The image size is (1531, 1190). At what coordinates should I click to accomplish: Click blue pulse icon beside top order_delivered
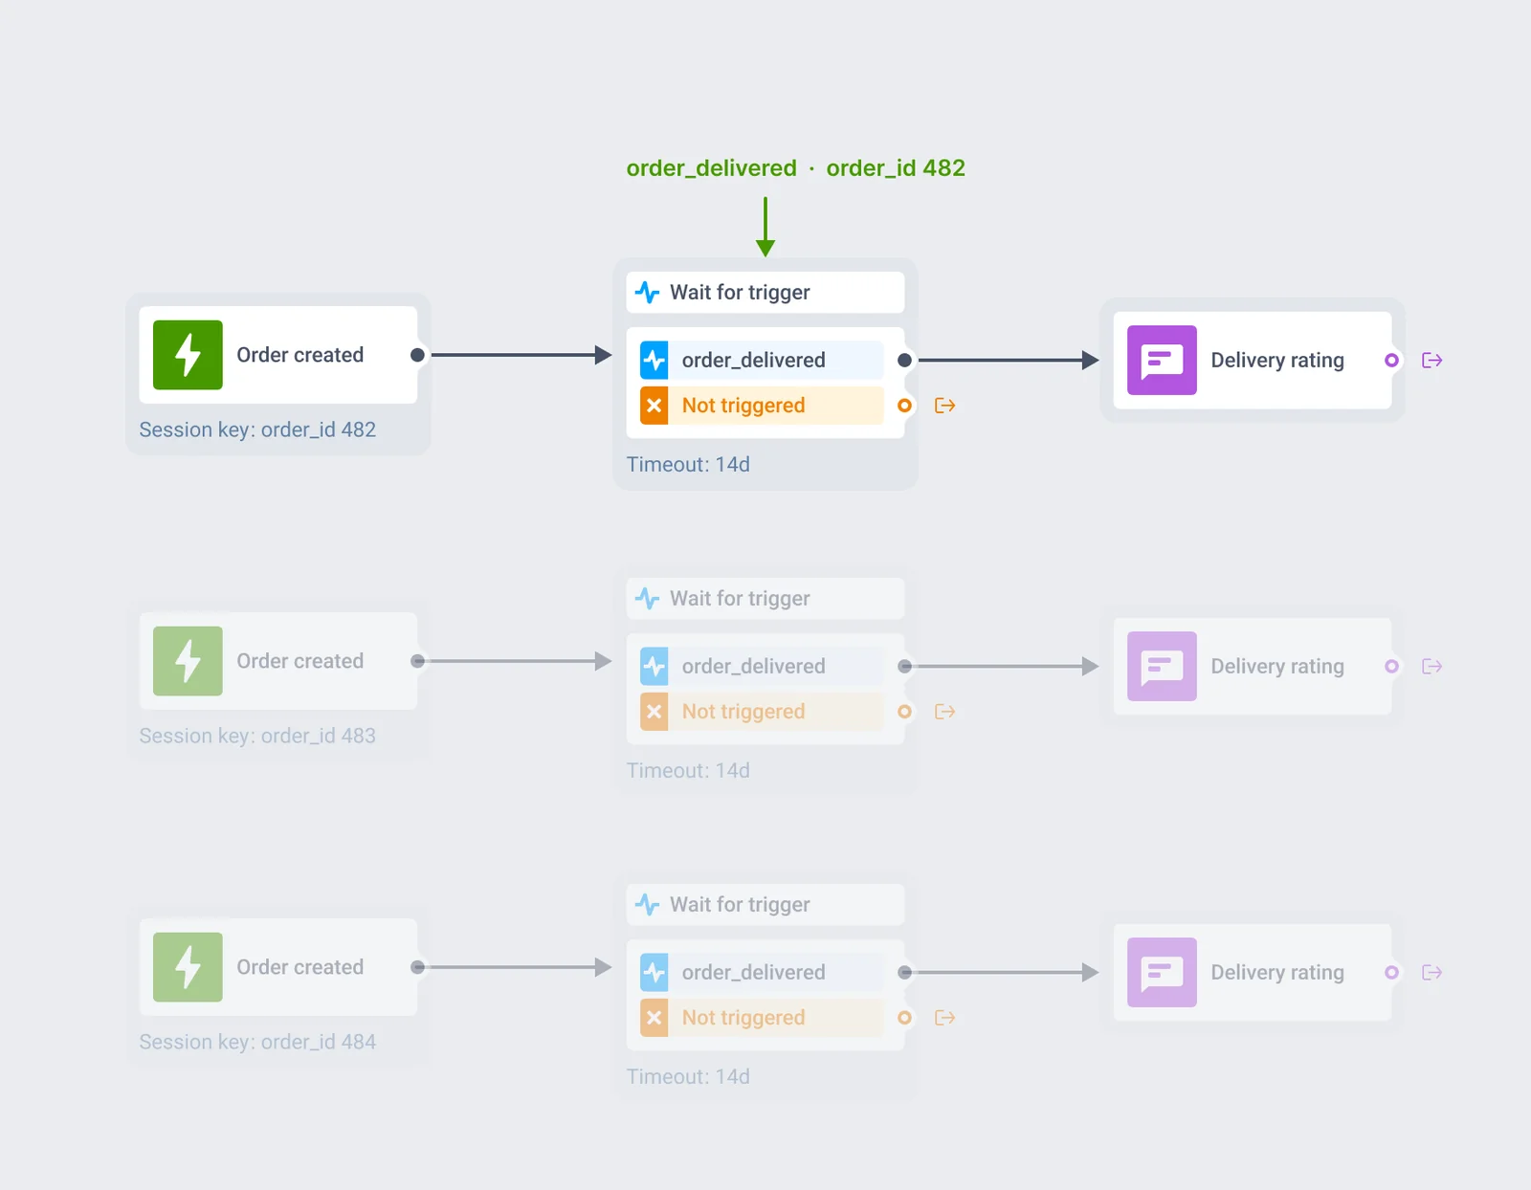(x=654, y=360)
